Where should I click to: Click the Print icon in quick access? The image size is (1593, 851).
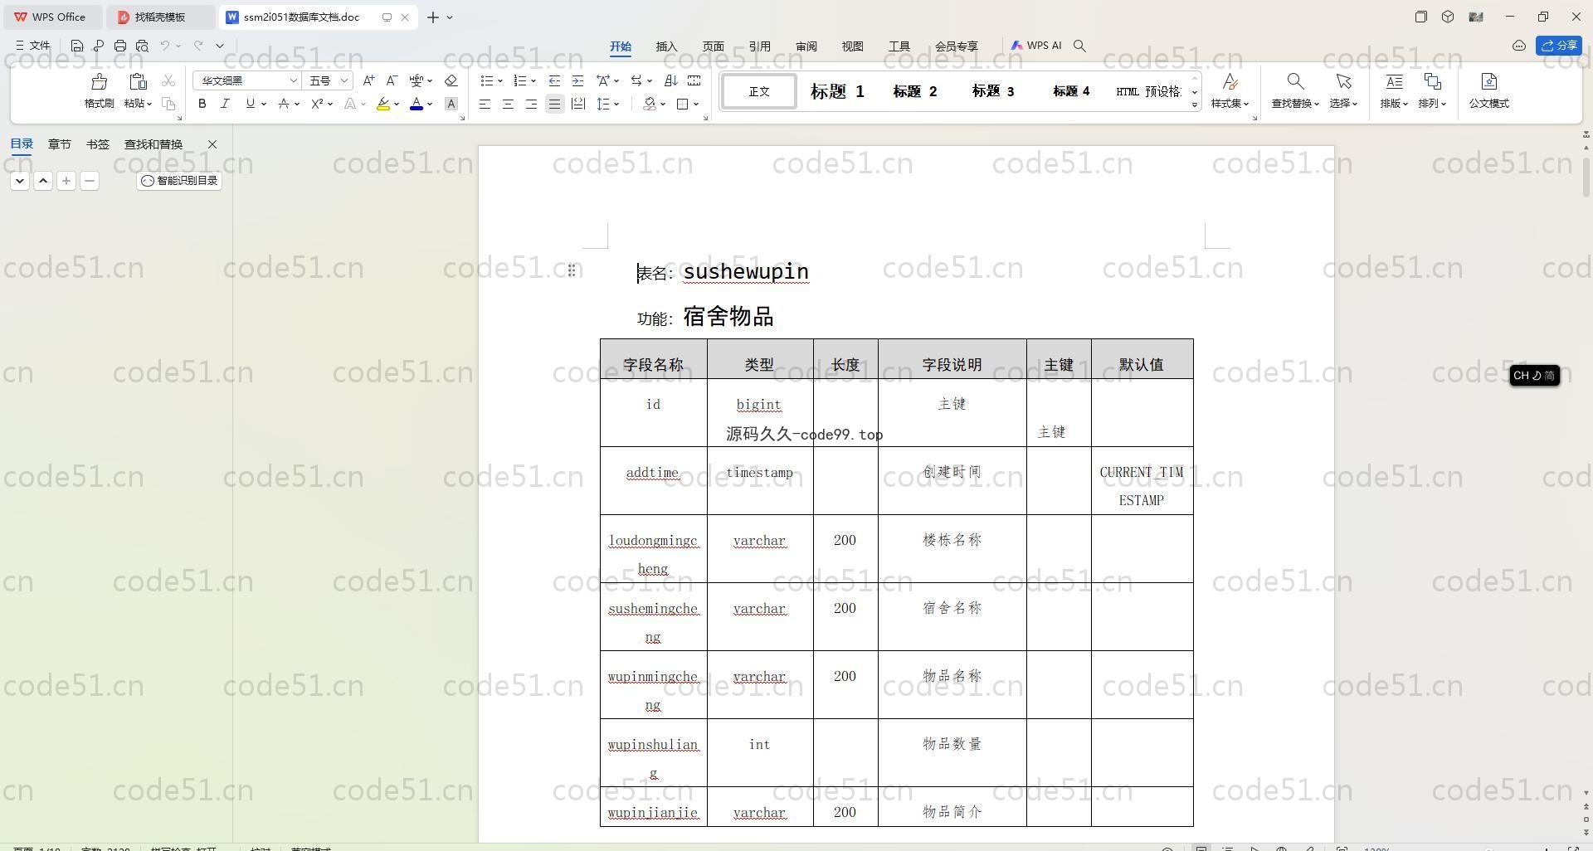tap(120, 46)
